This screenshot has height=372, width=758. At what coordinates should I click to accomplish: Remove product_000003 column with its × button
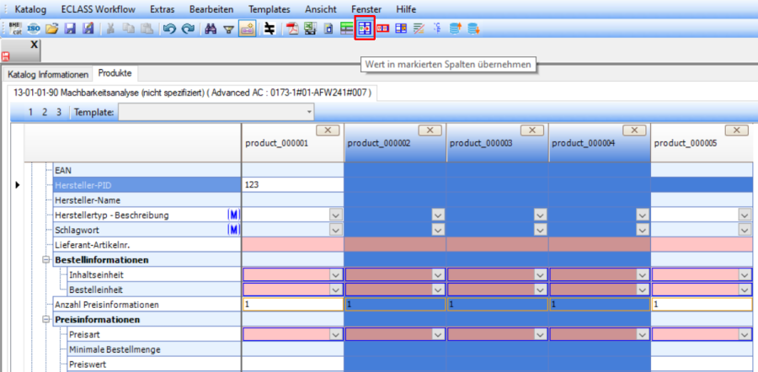click(x=532, y=130)
